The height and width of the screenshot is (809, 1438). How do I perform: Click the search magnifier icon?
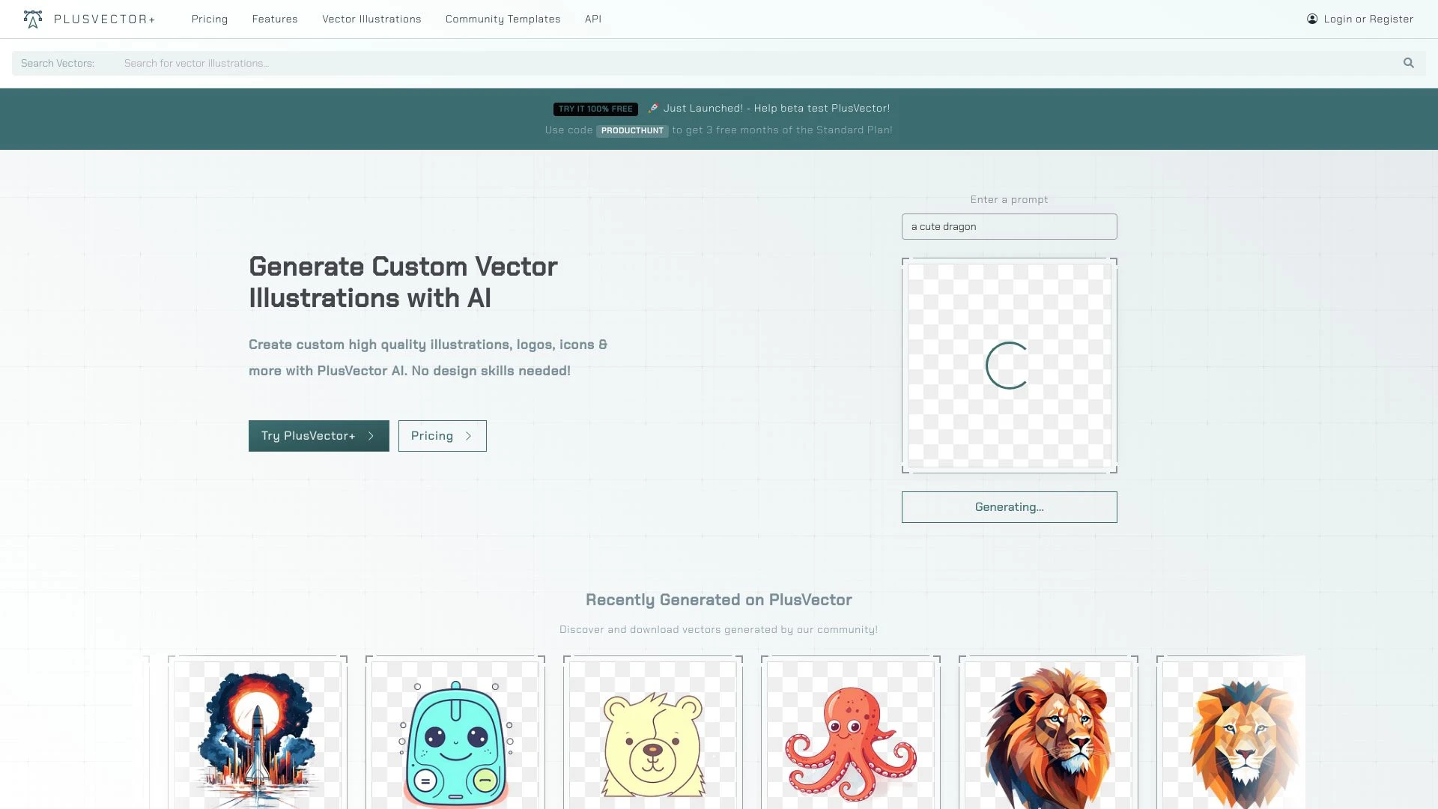1409,63
